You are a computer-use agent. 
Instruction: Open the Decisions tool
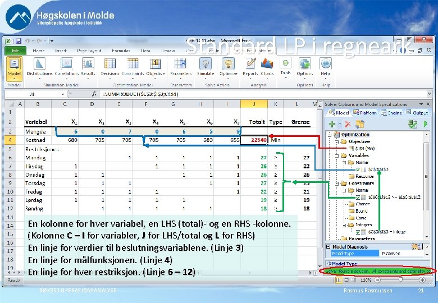(109, 67)
